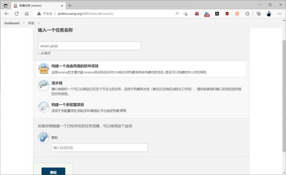This screenshot has height=175, width=286.
Task: Maximize the browser window
Action: tap(270, 5)
